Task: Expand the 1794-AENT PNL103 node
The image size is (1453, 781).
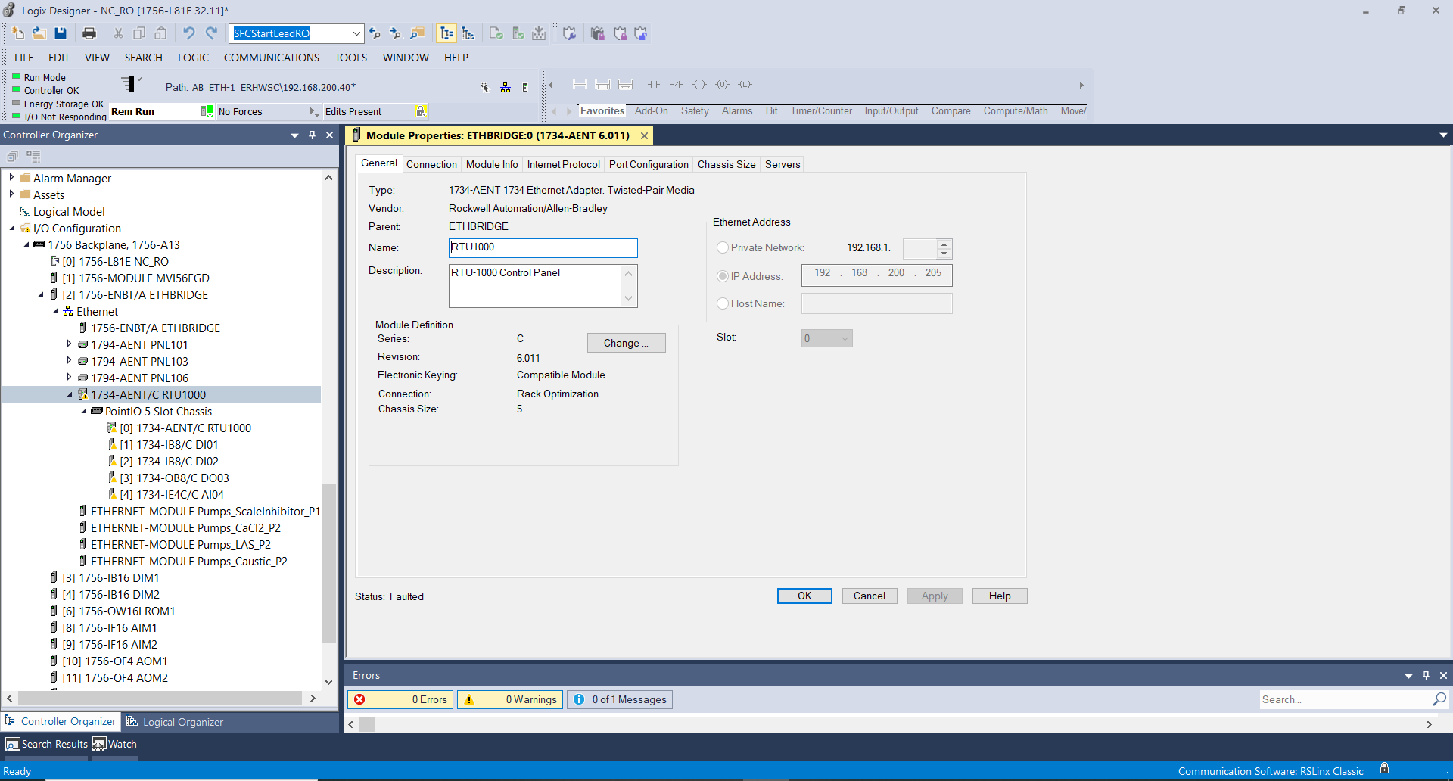Action: point(69,361)
